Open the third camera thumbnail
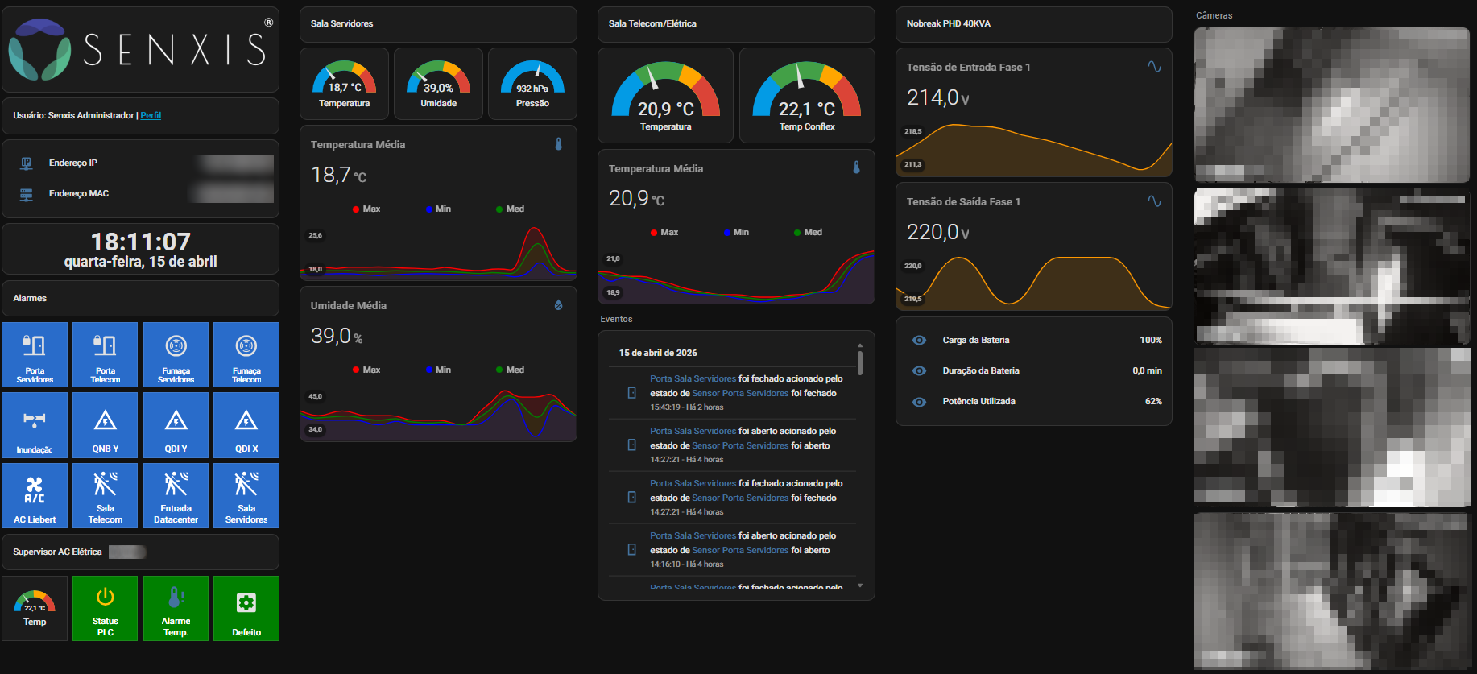The image size is (1477, 674). point(1331,428)
